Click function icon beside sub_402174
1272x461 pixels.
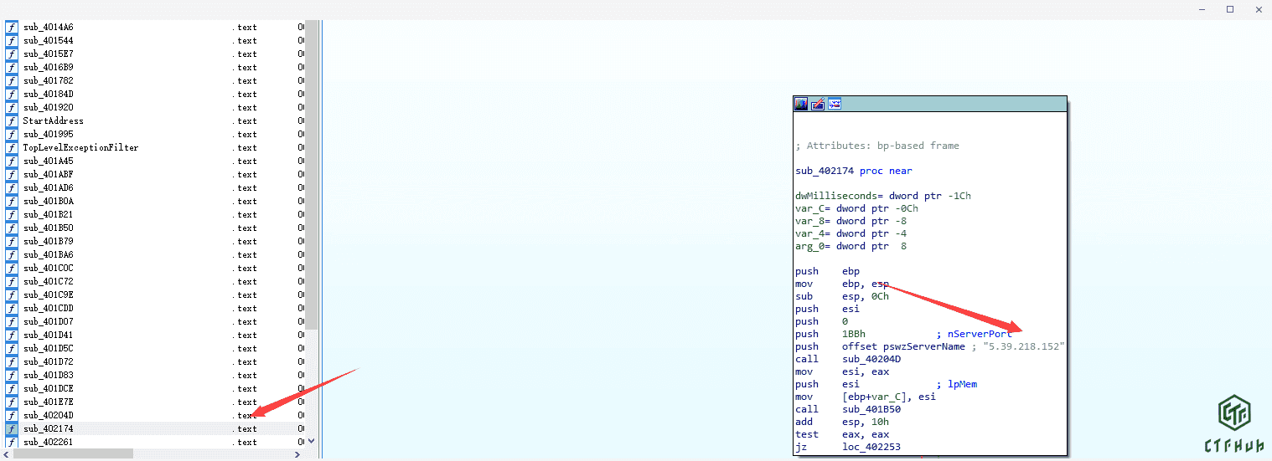point(12,429)
